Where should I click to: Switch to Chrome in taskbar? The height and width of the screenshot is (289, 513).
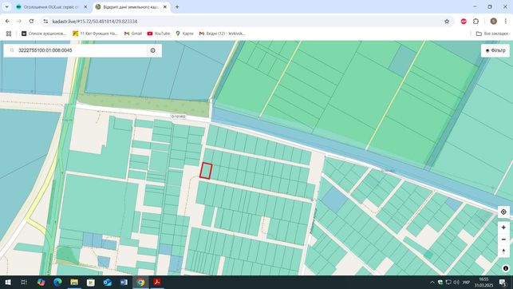[140, 282]
